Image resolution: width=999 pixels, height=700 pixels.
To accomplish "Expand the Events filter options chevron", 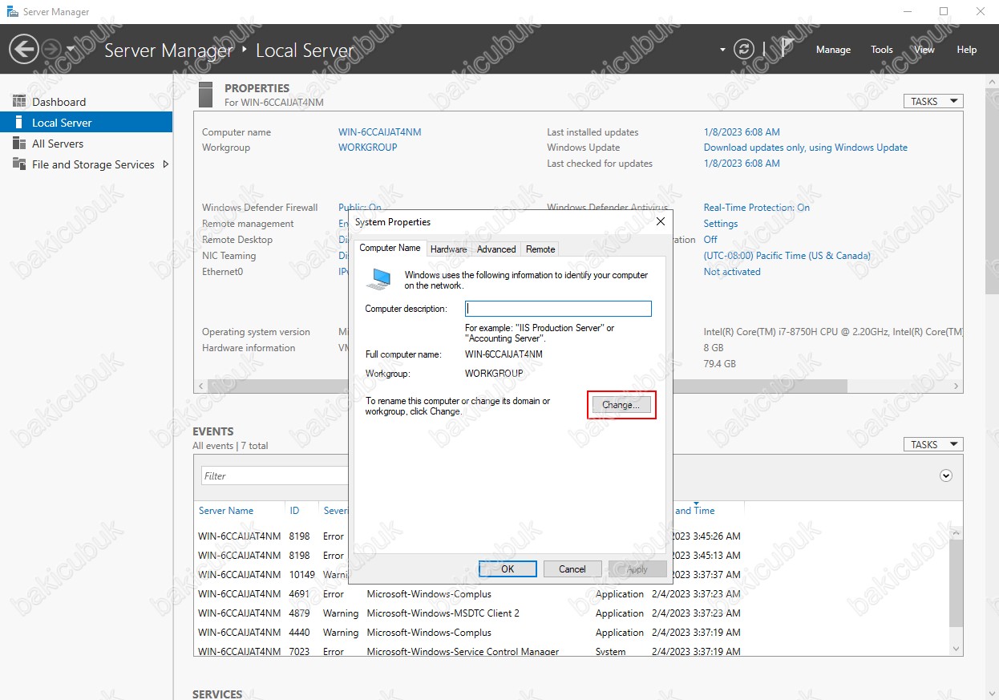I will pos(946,476).
